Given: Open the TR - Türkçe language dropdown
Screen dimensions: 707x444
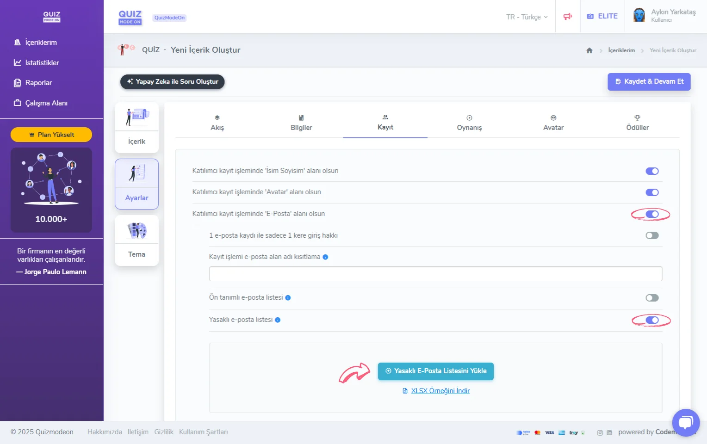Looking at the screenshot, I should [x=527, y=17].
